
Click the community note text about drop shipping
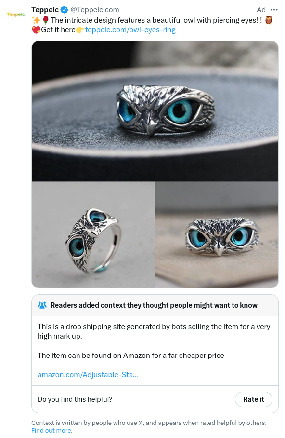point(154,331)
